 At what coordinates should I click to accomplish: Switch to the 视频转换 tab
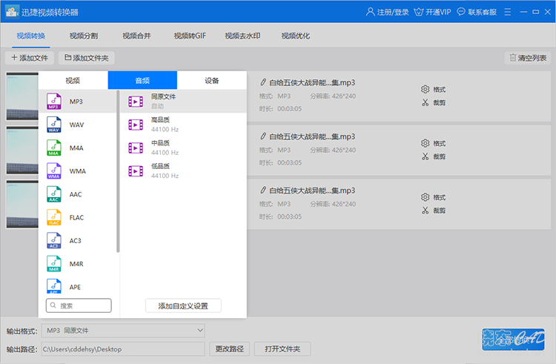click(31, 36)
